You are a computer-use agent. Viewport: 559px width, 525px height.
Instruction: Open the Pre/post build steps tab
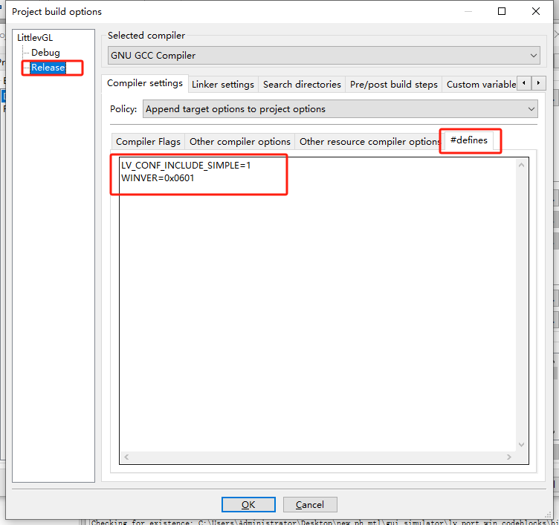click(x=393, y=85)
